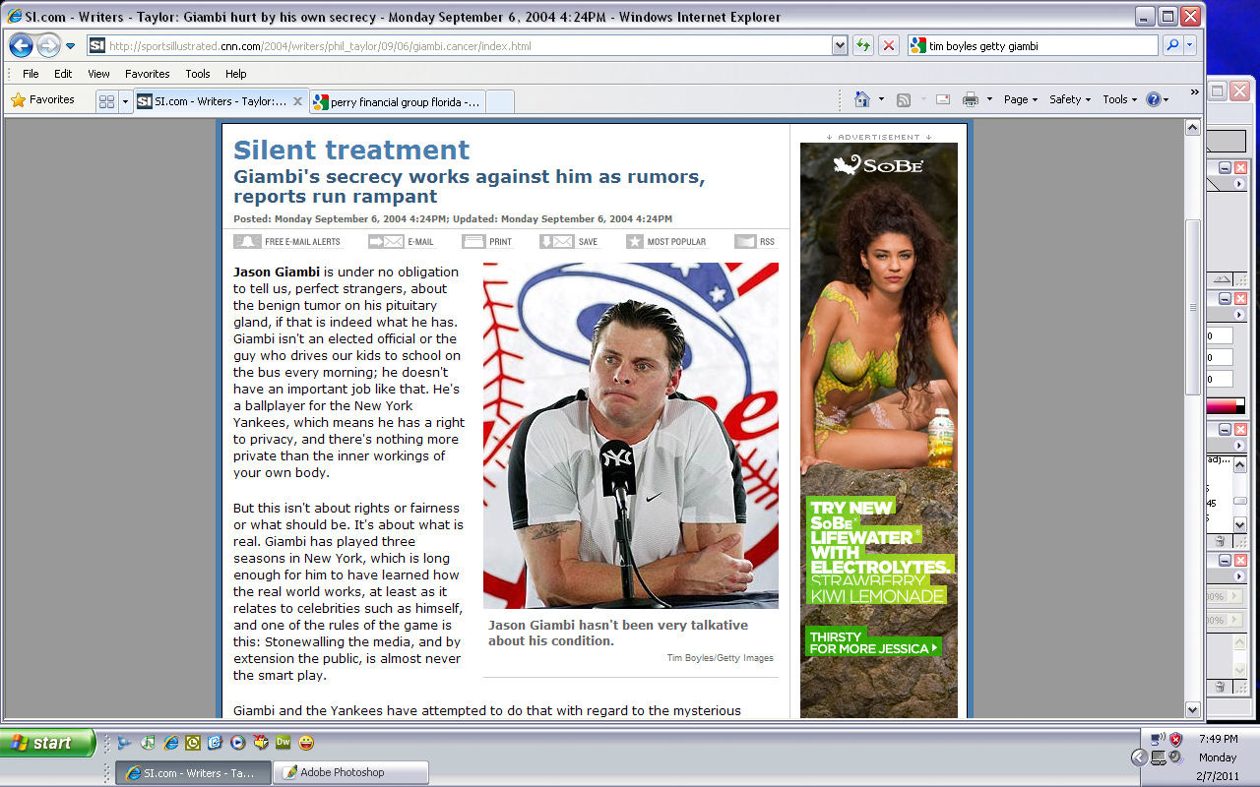Show more IE toolbar commands chevron
The image size is (1260, 787).
pyautogui.click(x=1194, y=92)
